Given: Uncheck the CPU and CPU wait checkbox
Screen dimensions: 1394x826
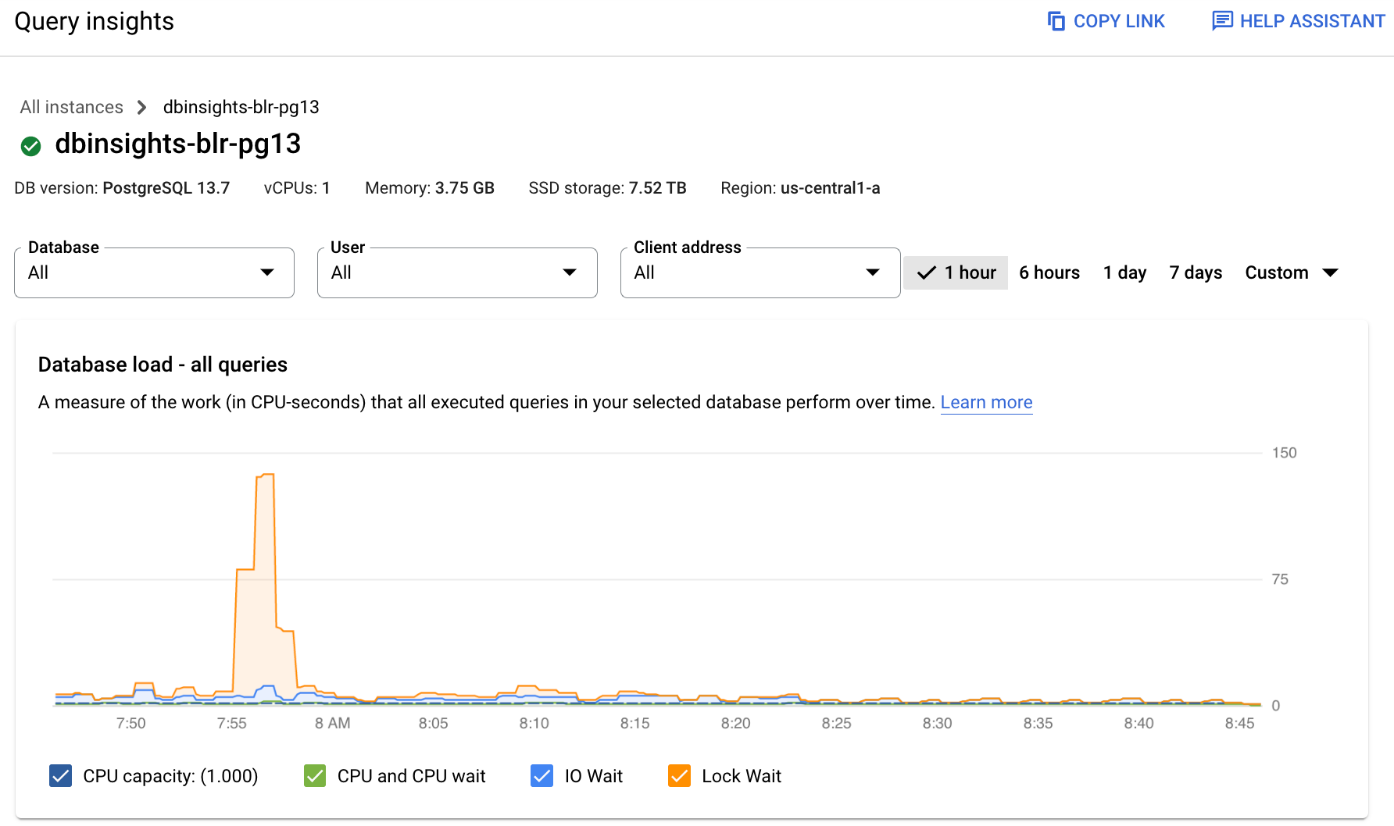Looking at the screenshot, I should click(314, 775).
